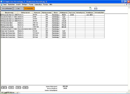Image resolution: width=130 pixels, height=94 pixels.
Task: Go to the next record with > button
Action: click(18, 88)
